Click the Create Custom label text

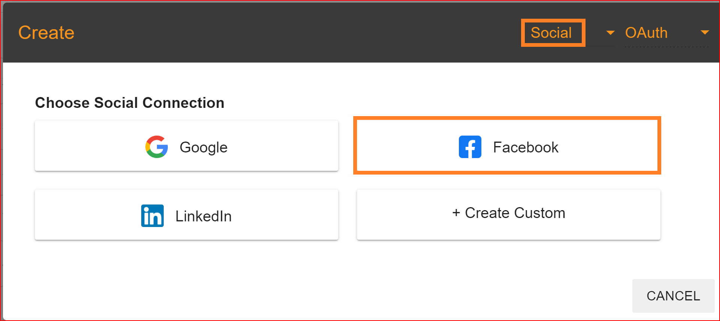[x=515, y=213]
